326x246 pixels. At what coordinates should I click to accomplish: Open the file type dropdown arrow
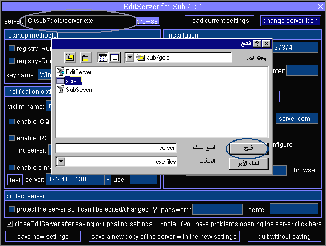61,161
